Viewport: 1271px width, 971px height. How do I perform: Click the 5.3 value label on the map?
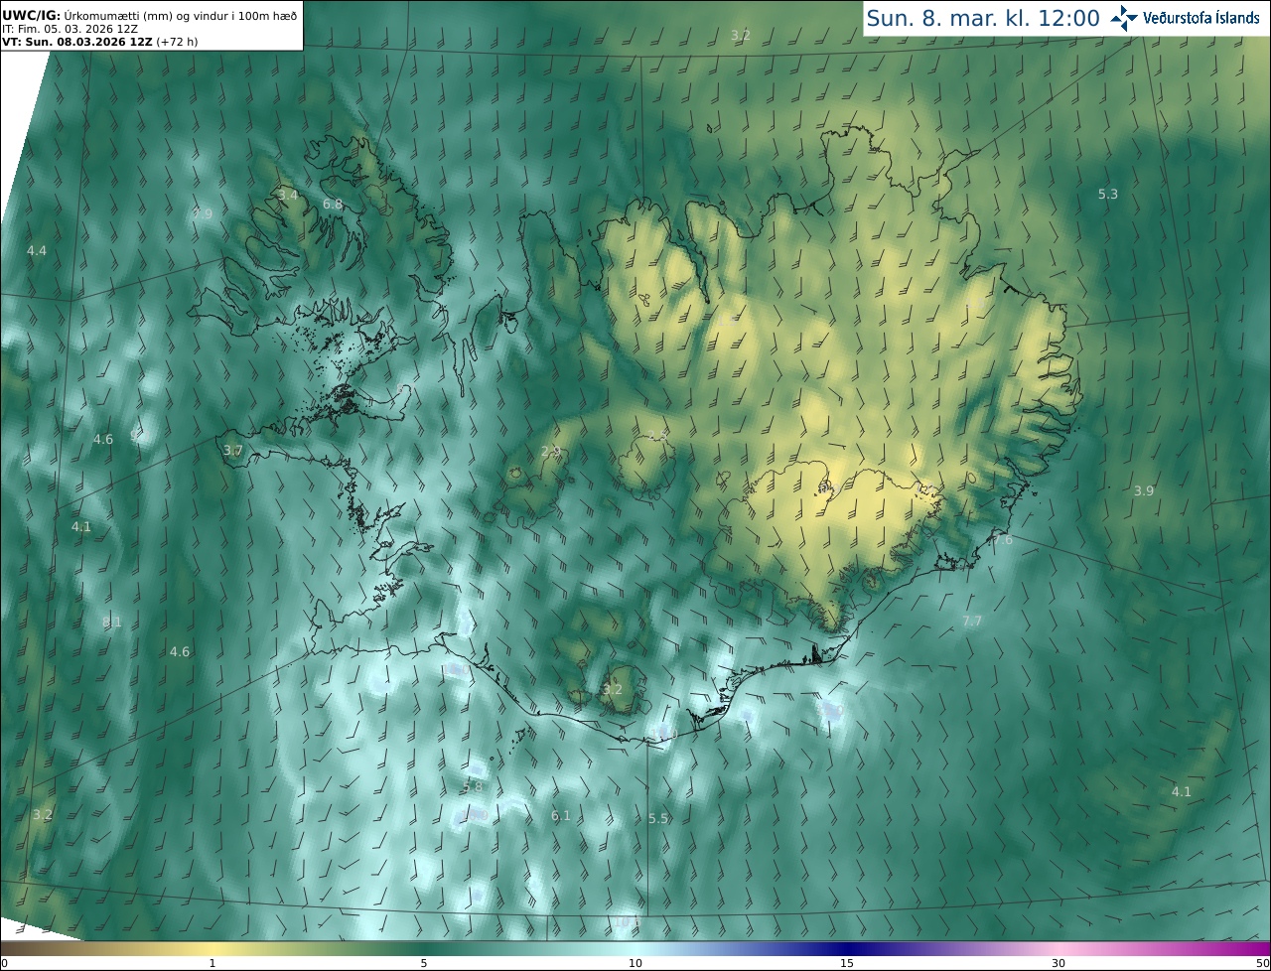point(1108,195)
